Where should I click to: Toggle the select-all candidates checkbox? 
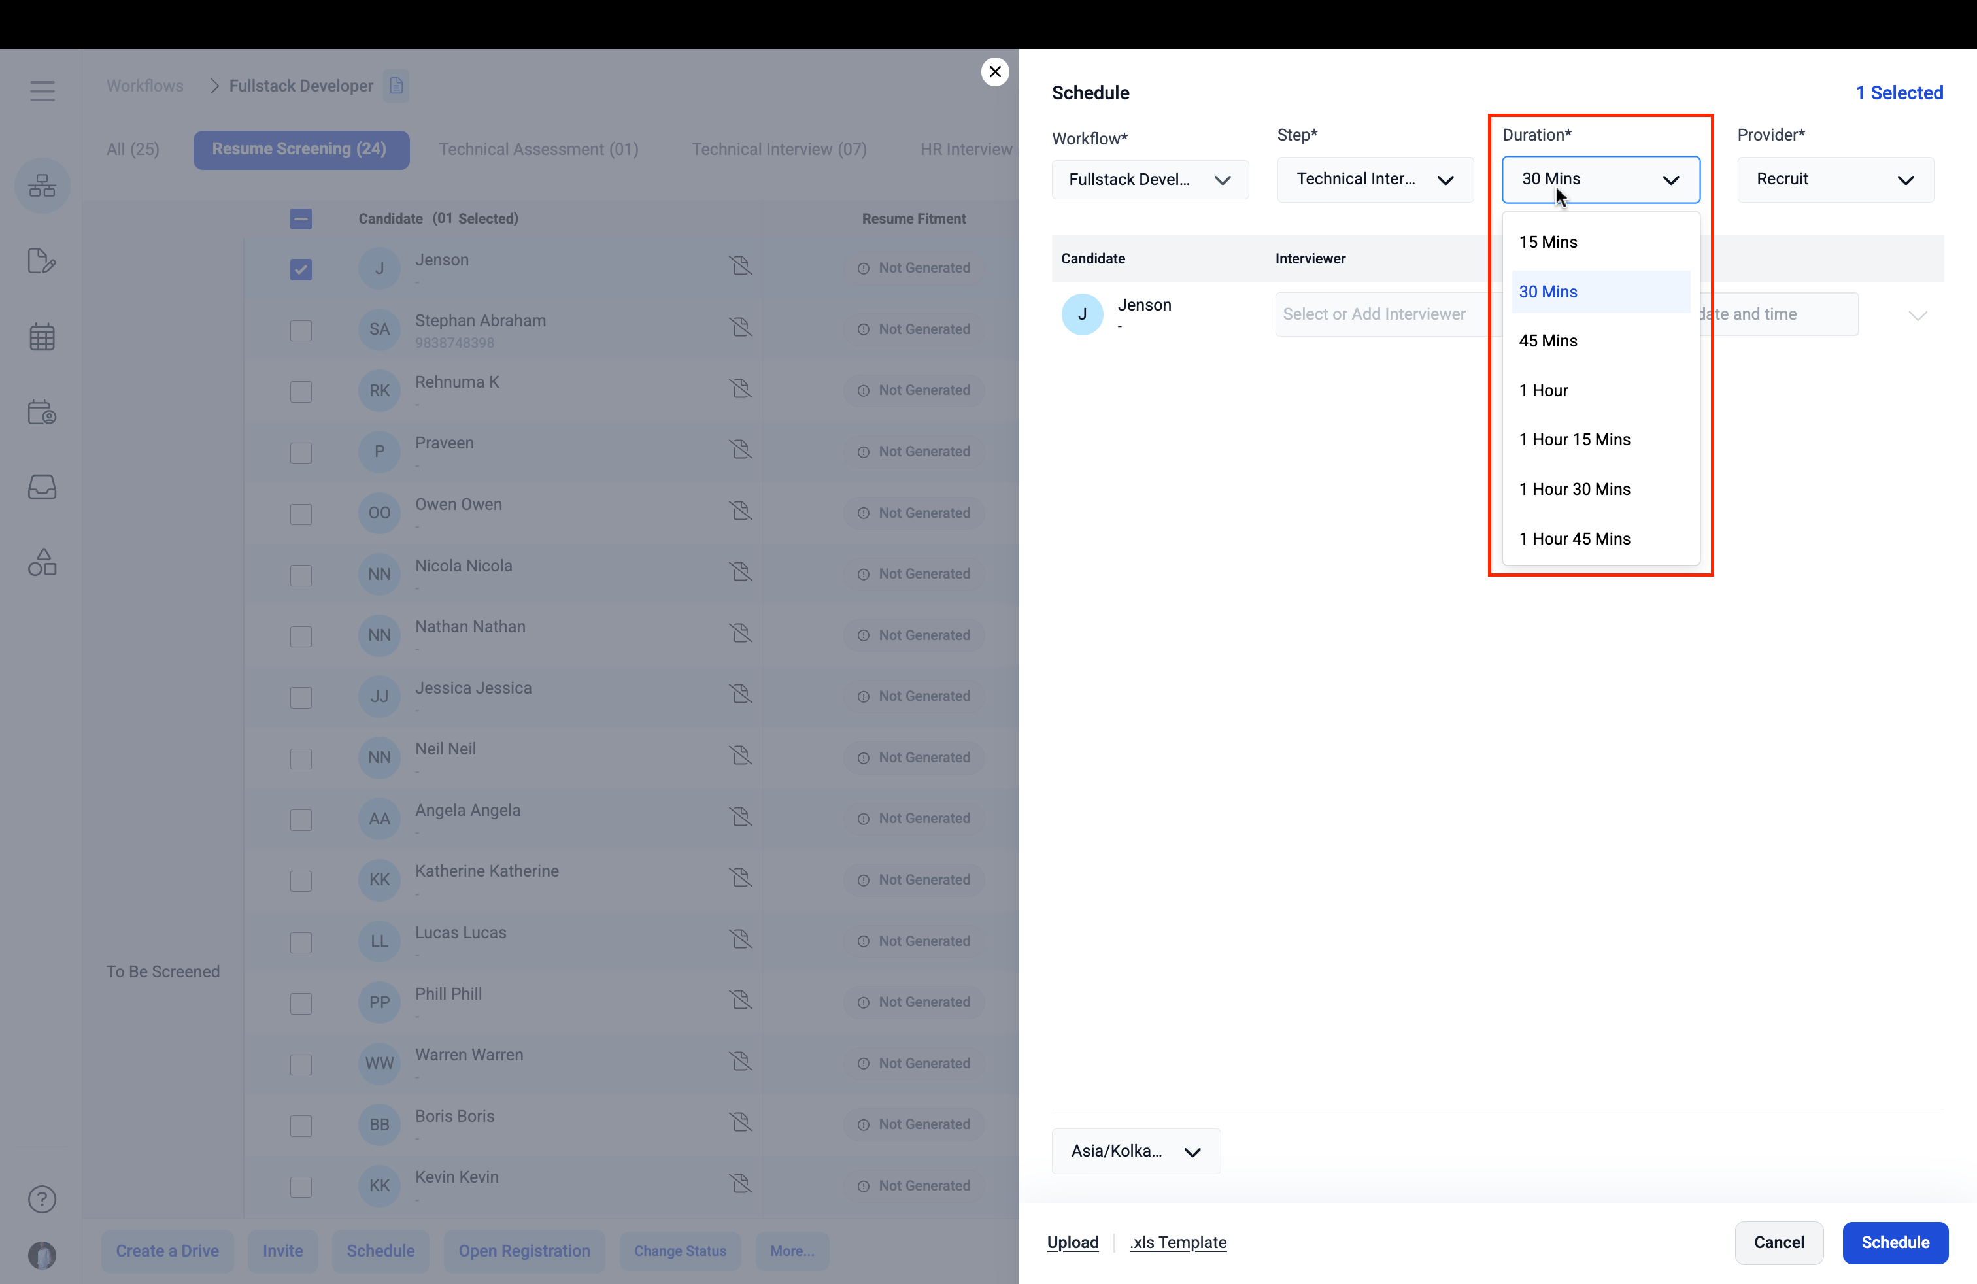click(x=301, y=219)
